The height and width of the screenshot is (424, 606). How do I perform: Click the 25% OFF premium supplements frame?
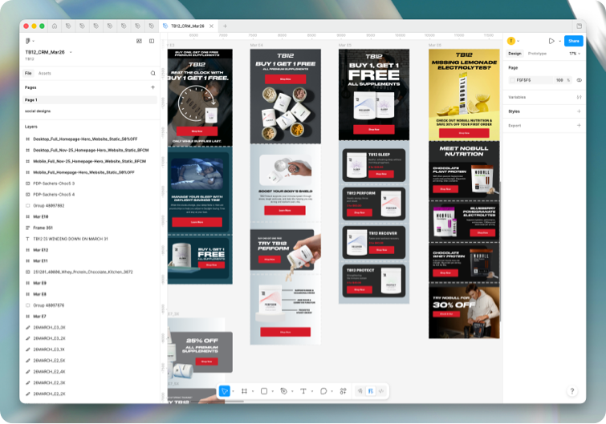point(200,352)
